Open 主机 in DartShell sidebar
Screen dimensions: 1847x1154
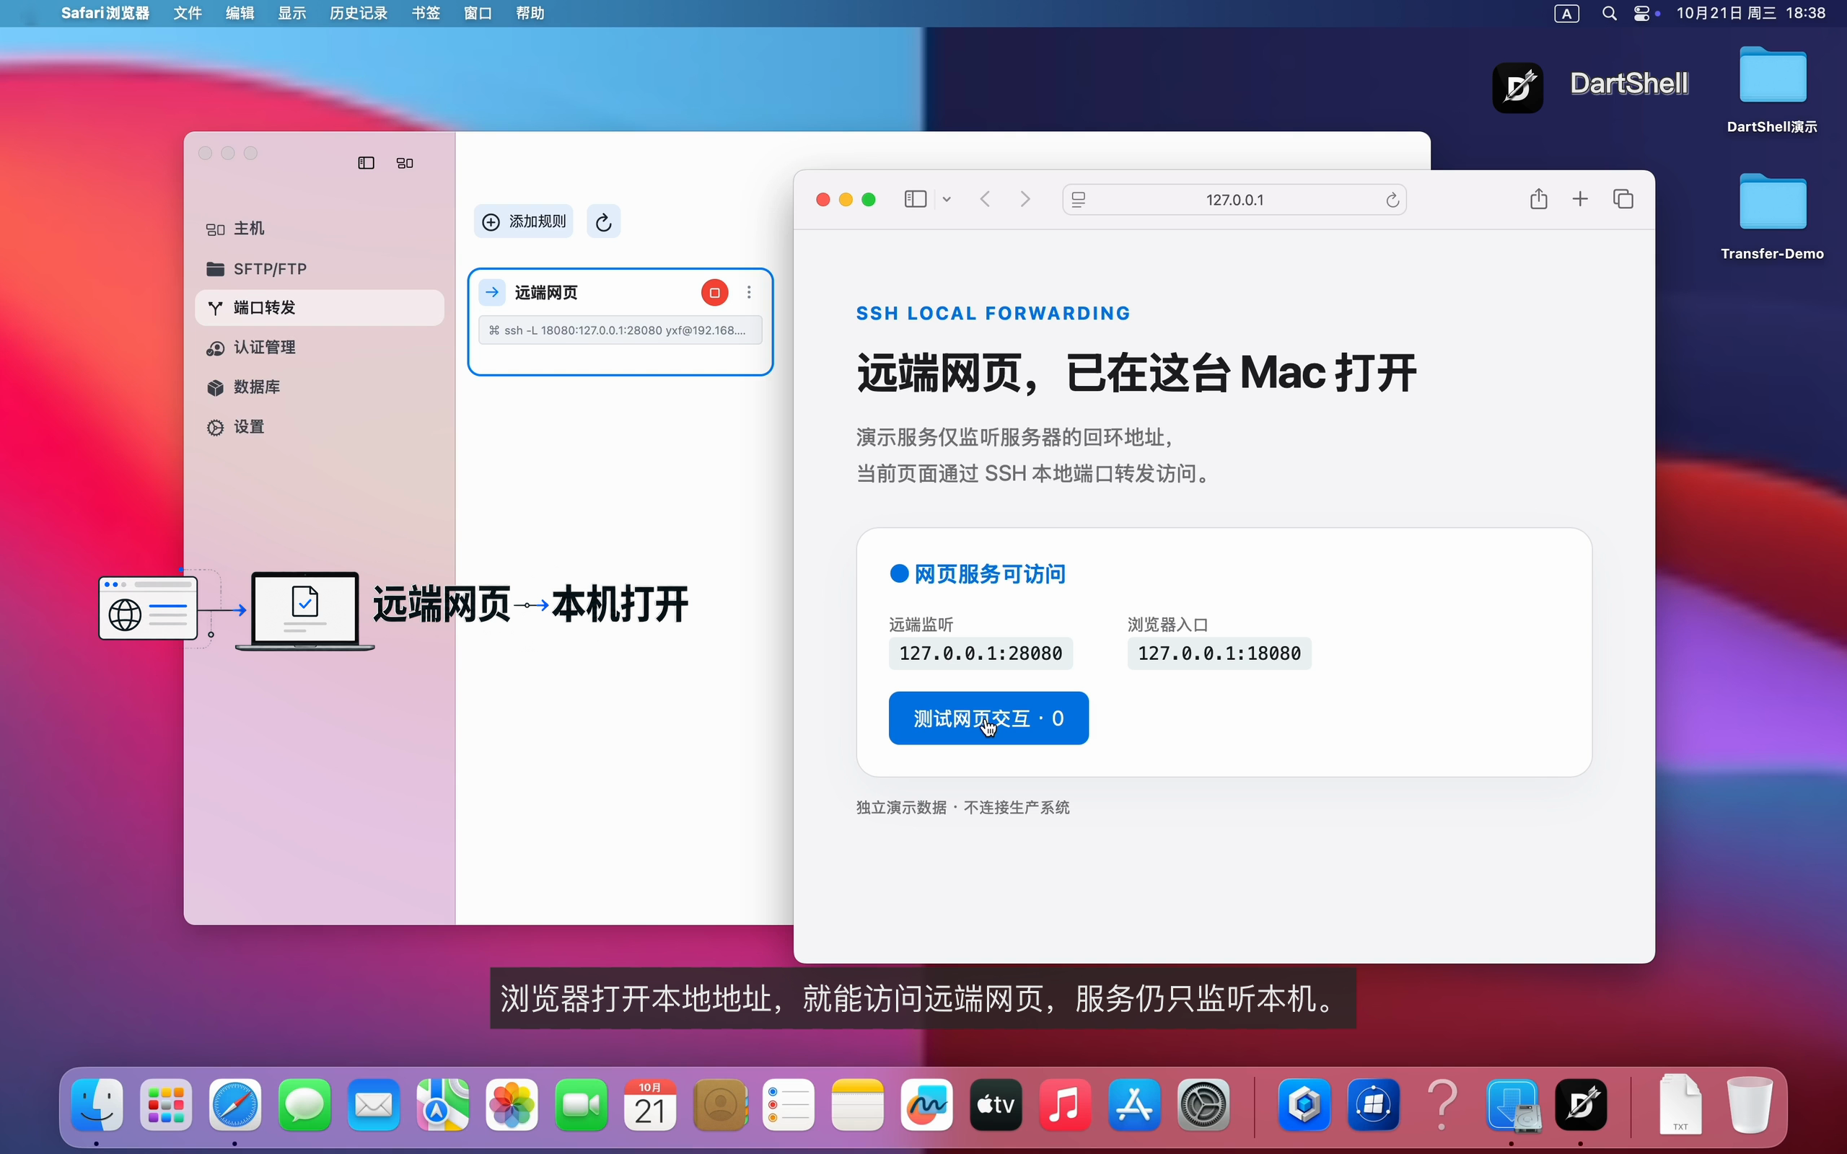coord(319,229)
